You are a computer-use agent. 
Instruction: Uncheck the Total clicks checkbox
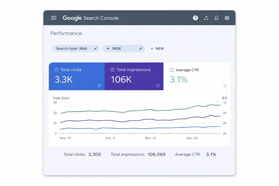pyautogui.click(x=56, y=70)
